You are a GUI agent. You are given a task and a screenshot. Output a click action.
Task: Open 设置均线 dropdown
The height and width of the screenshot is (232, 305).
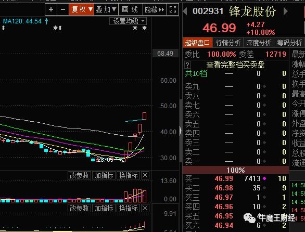click(x=128, y=21)
